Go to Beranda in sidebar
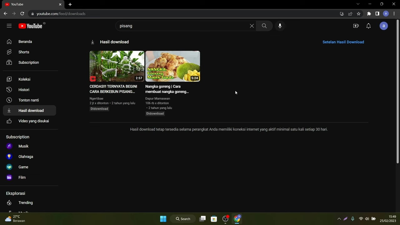This screenshot has height=225, width=400. (30, 42)
